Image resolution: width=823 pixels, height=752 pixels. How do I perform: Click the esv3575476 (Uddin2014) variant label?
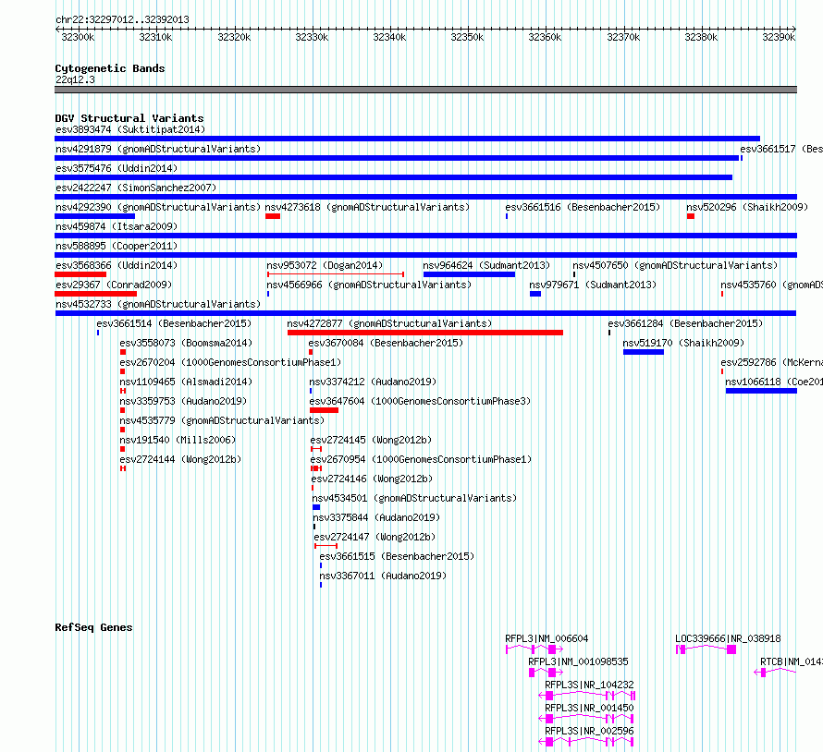click(117, 168)
